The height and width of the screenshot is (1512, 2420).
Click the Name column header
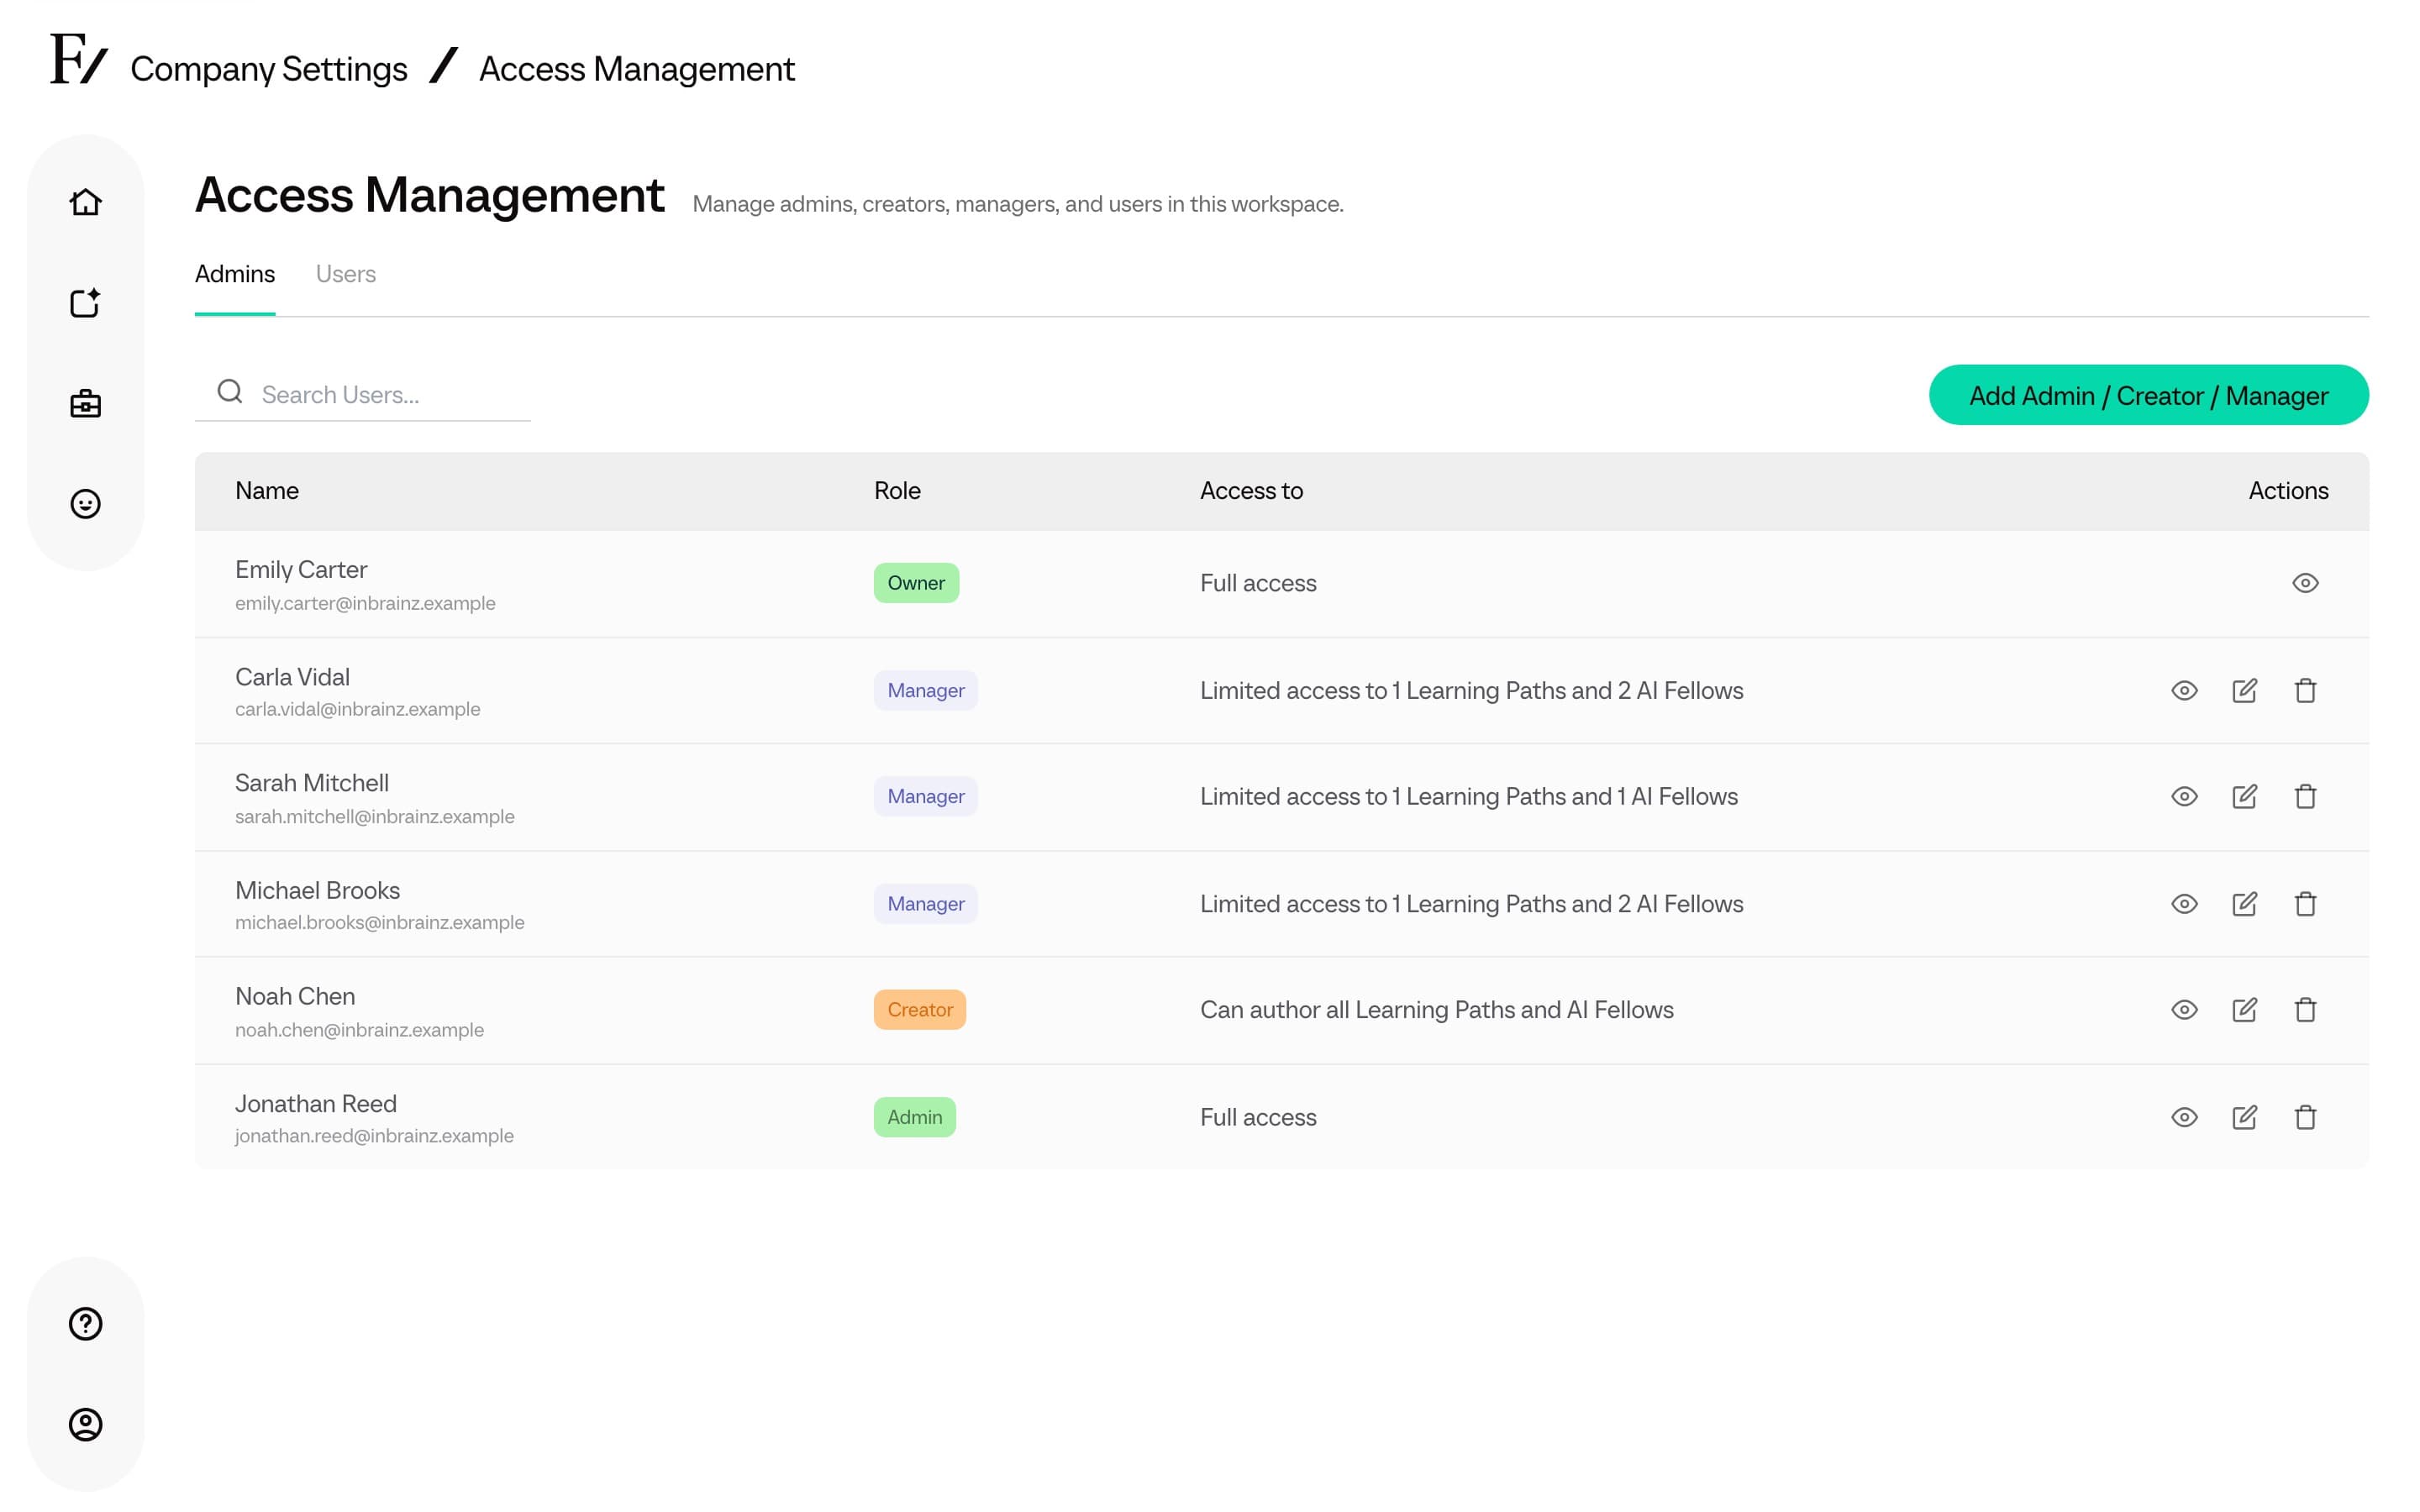pos(267,491)
